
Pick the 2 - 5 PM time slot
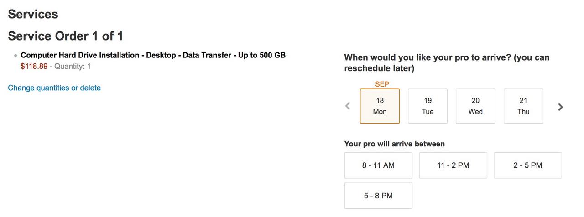coord(528,165)
